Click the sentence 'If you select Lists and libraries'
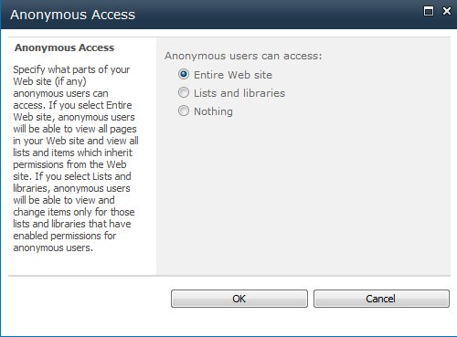The image size is (457, 337). 72,182
